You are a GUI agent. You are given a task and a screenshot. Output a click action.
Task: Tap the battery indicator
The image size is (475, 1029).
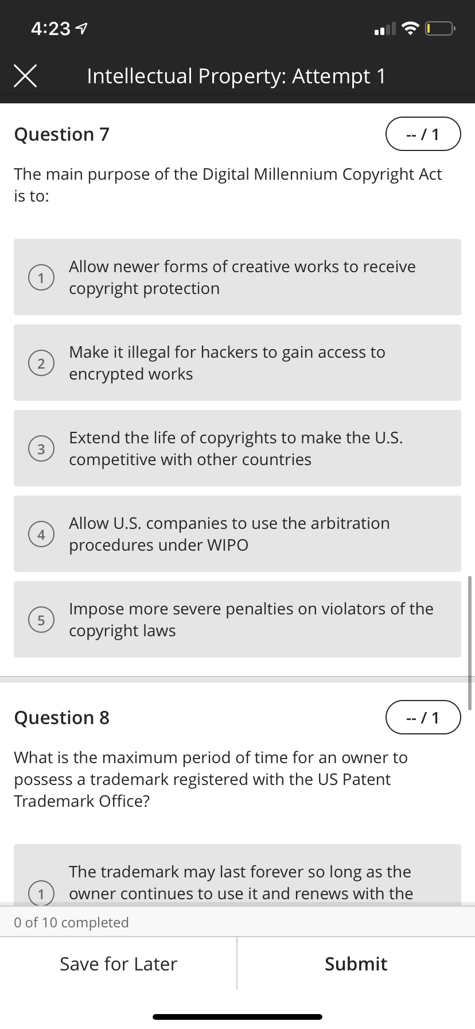[x=439, y=27]
